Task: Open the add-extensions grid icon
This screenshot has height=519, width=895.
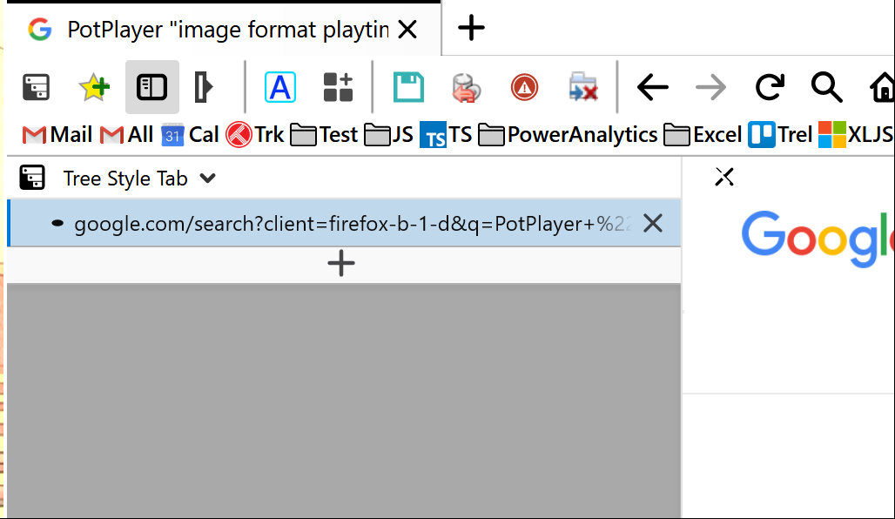Action: (x=338, y=87)
